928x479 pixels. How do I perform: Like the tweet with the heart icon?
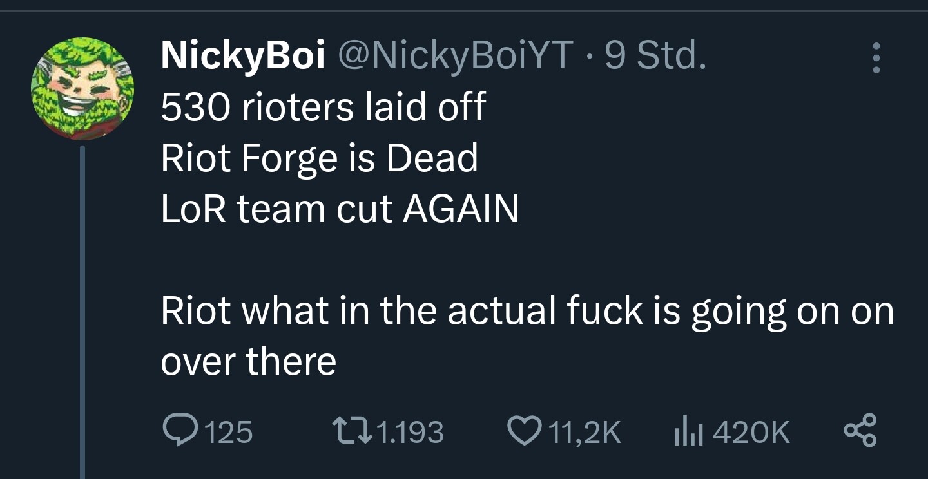523,431
